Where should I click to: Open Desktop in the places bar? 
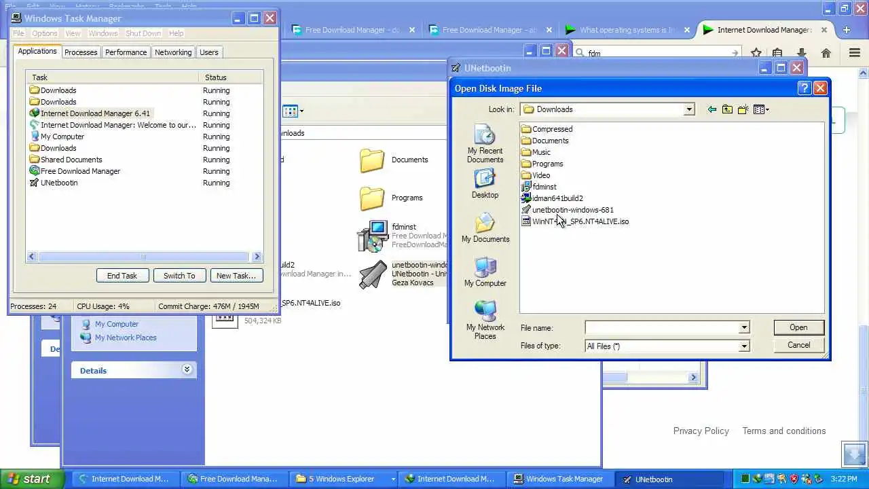pos(485,184)
